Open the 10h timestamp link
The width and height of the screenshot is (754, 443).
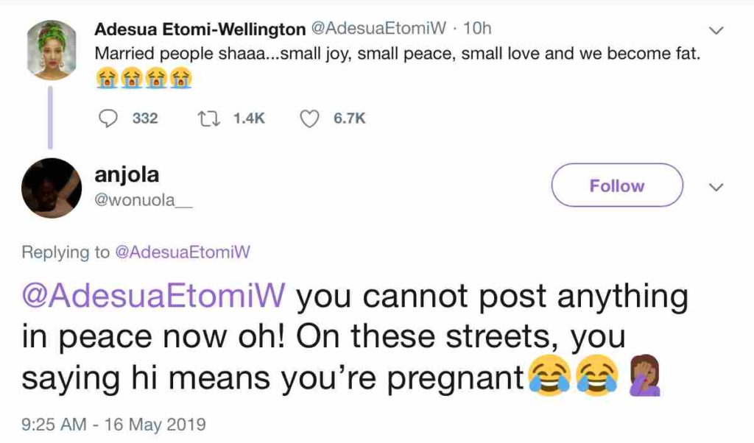(477, 29)
